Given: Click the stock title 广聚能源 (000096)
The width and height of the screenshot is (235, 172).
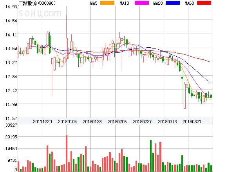Looking at the screenshot, I should click(37, 3).
